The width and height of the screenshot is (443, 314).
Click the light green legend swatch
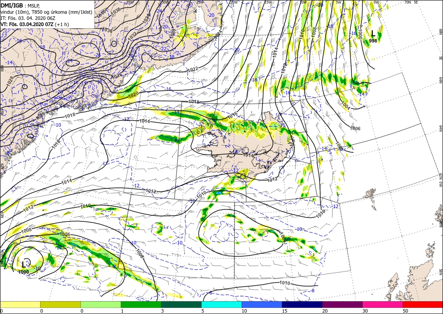coord(101,304)
